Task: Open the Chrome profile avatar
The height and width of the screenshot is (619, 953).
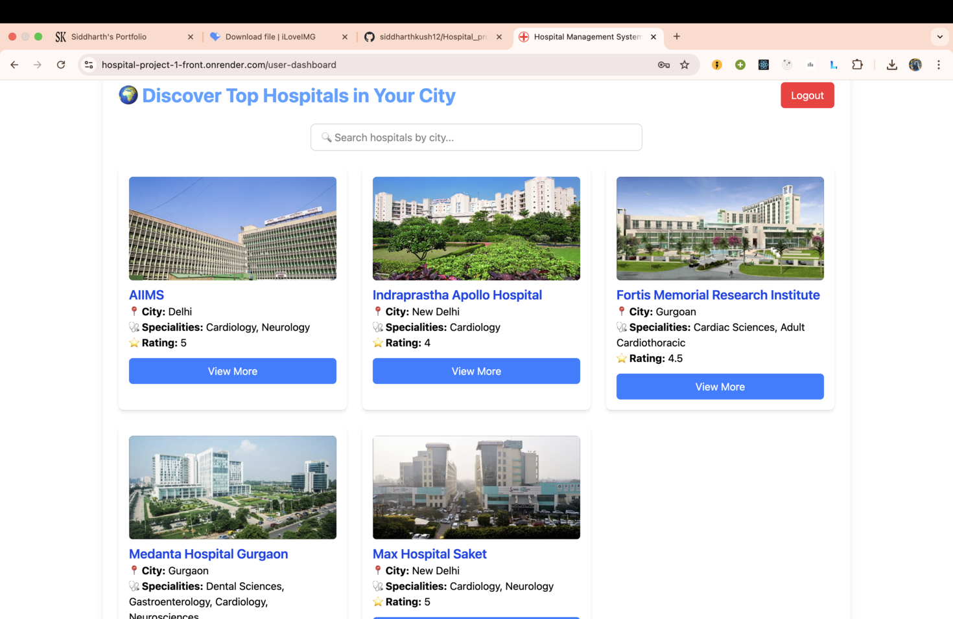Action: [915, 65]
